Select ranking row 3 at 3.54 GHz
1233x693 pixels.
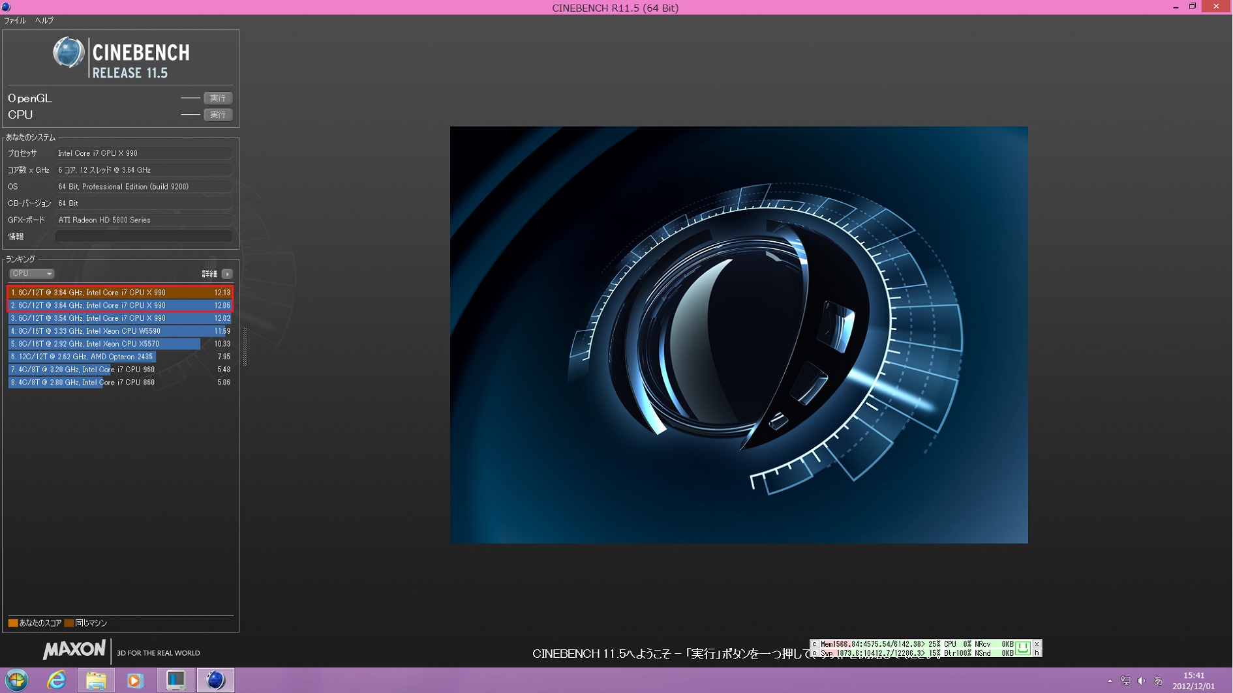click(x=120, y=318)
